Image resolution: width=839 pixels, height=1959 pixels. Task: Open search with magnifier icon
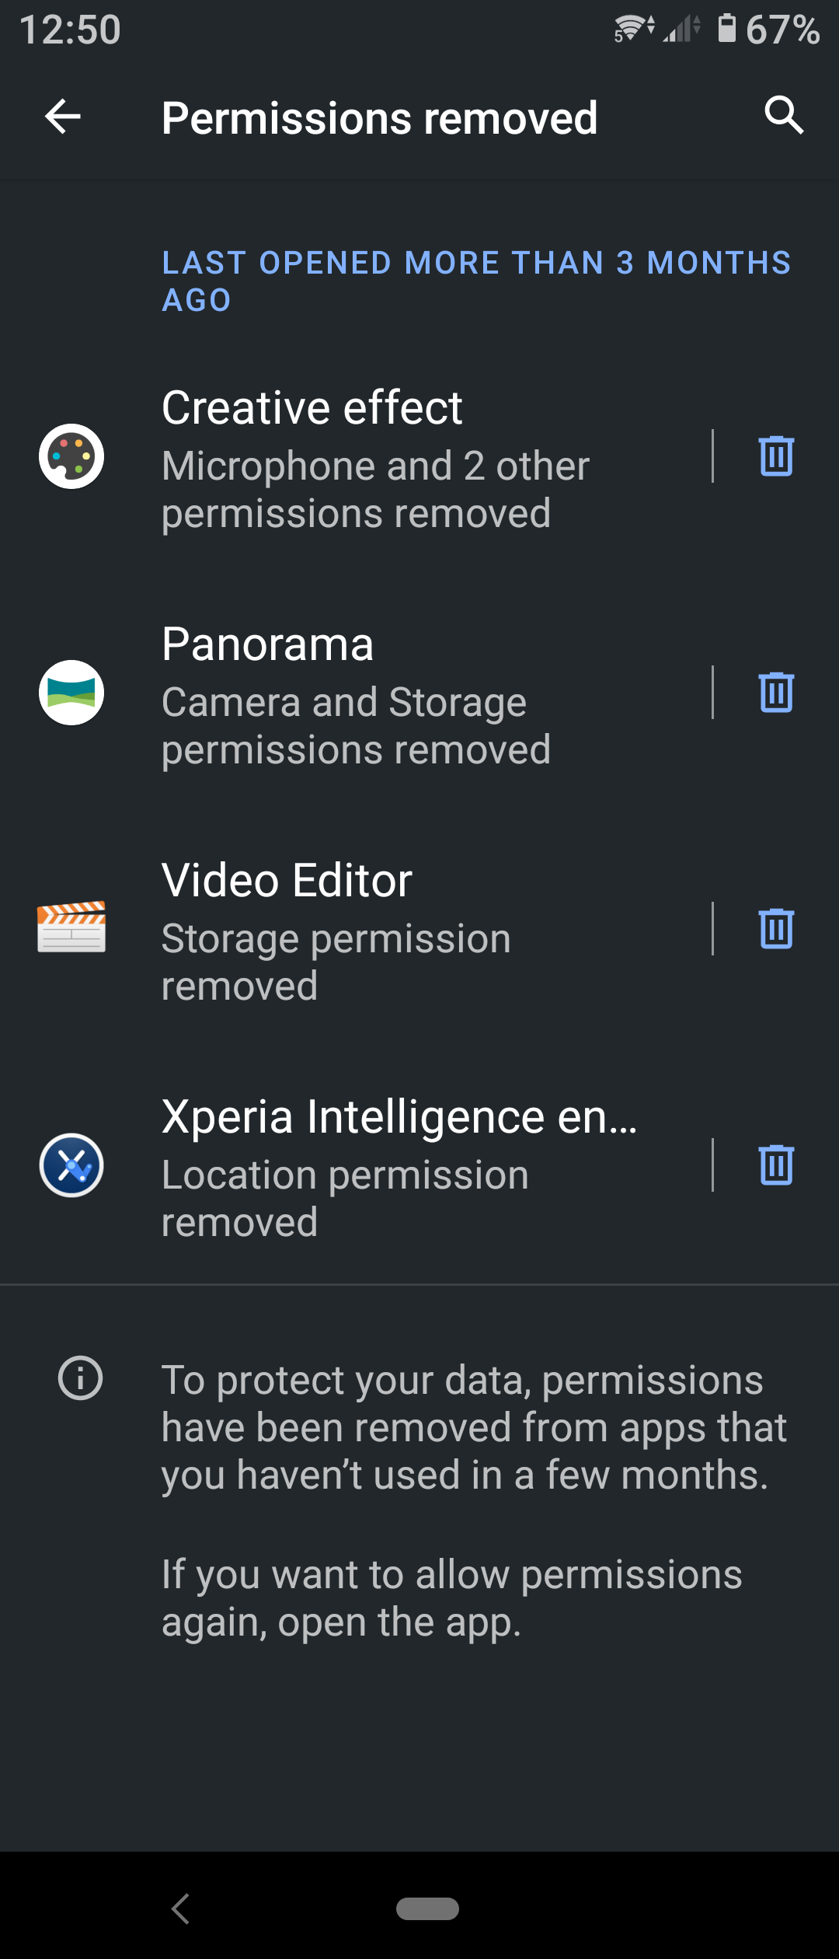tap(783, 116)
